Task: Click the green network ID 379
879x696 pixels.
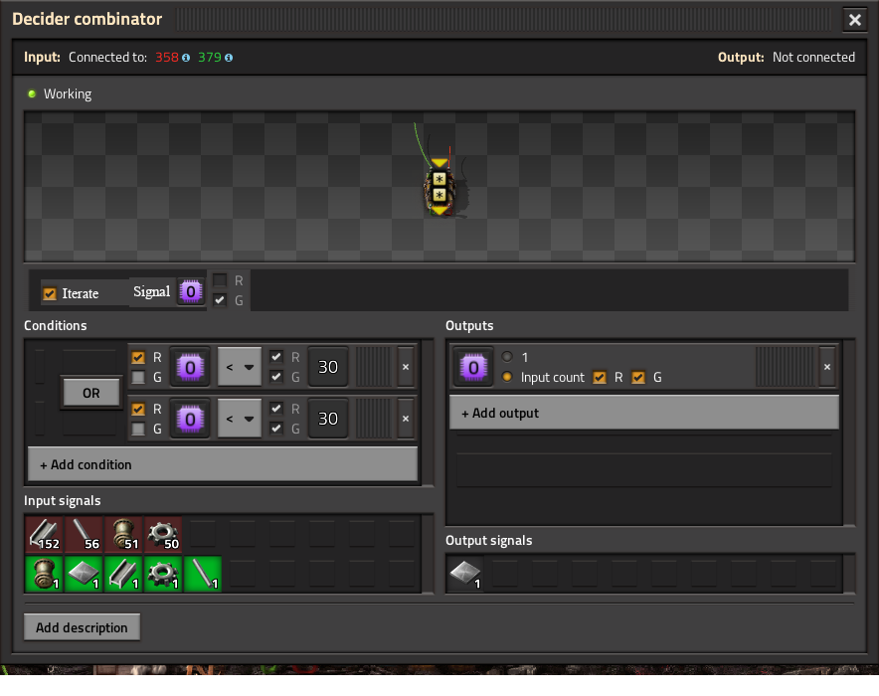Action: [x=210, y=57]
